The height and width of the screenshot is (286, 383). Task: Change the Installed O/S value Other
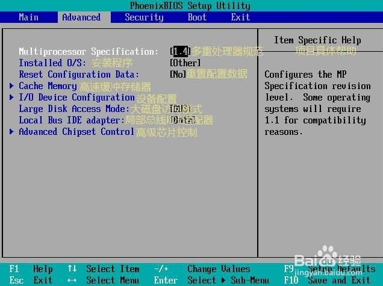point(185,63)
